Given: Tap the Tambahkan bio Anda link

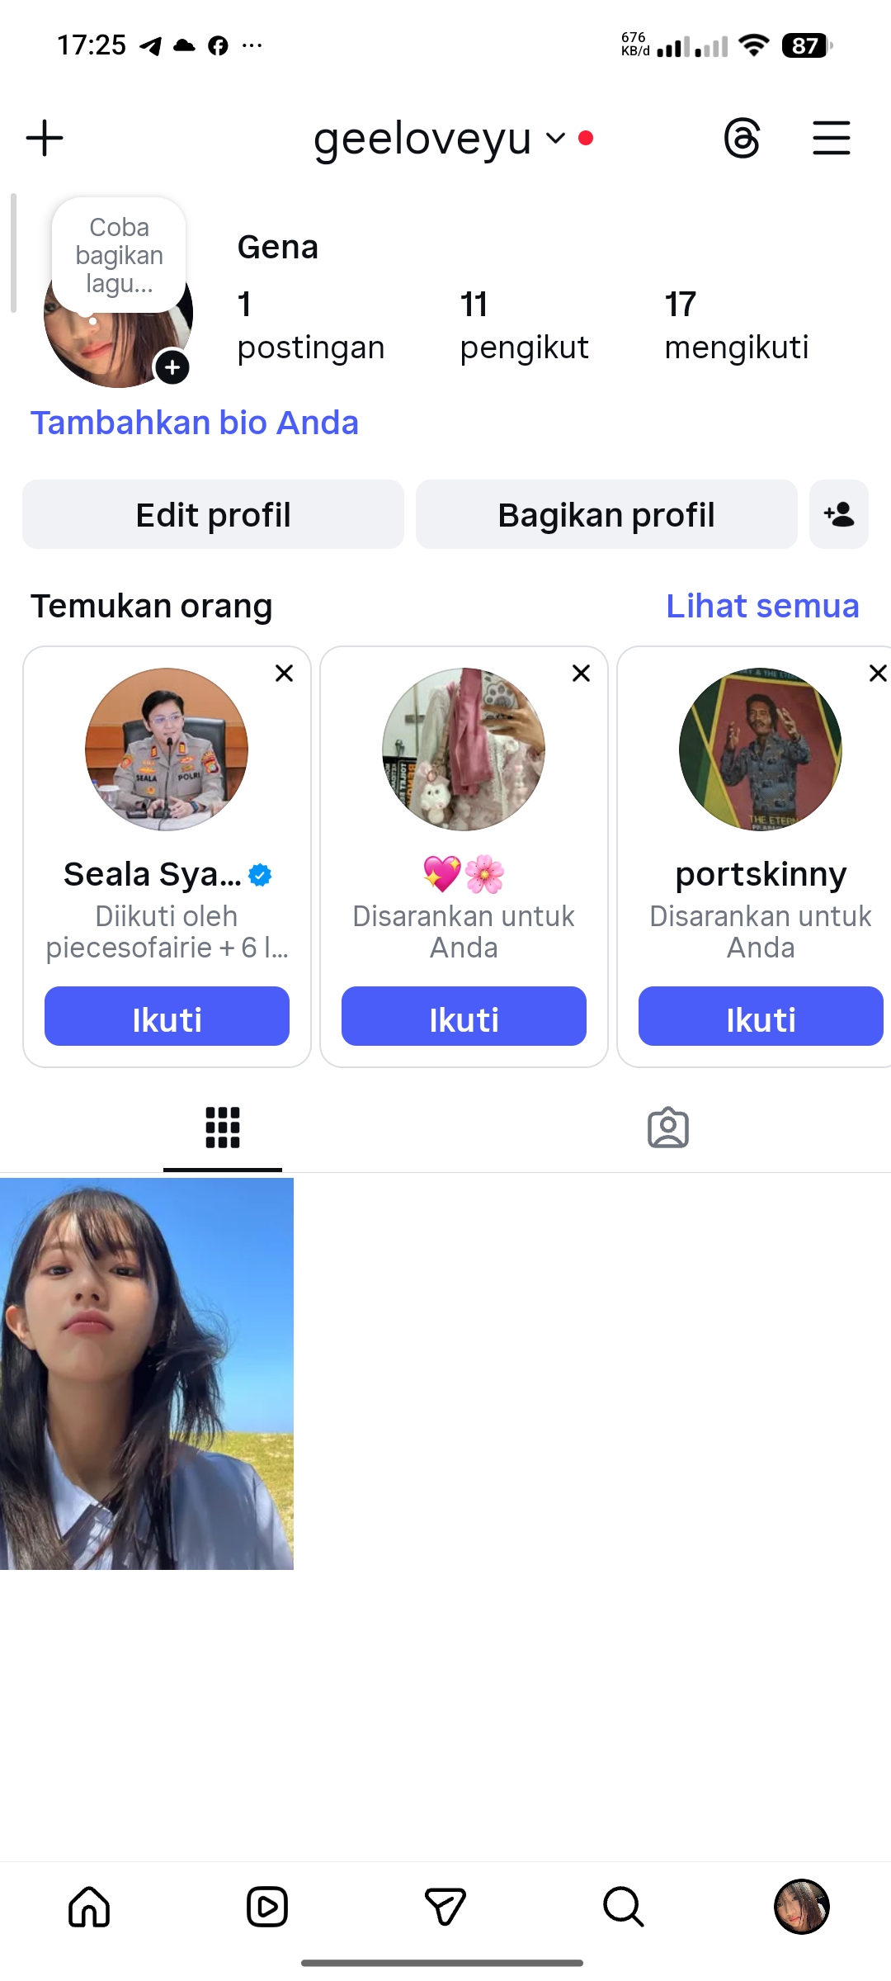Looking at the screenshot, I should coord(195,423).
